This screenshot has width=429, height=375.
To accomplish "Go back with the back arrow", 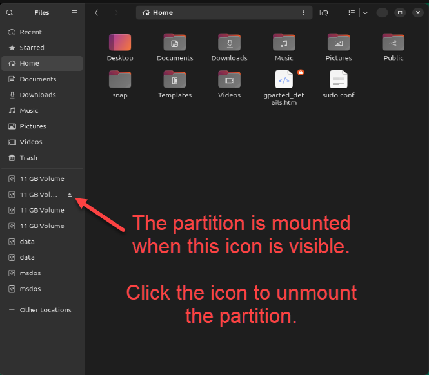I will (x=96, y=12).
